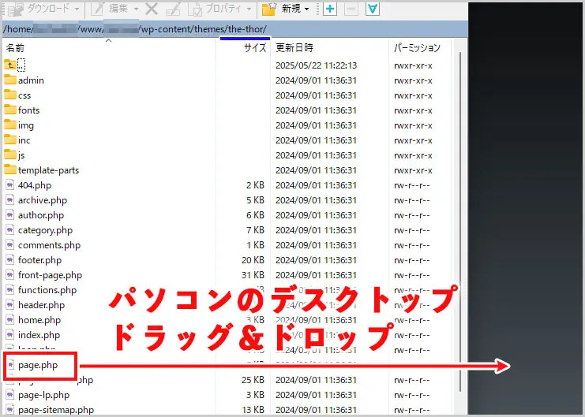This screenshot has height=417, width=585.
Task: Click the the-thor path segment
Action: [246, 29]
